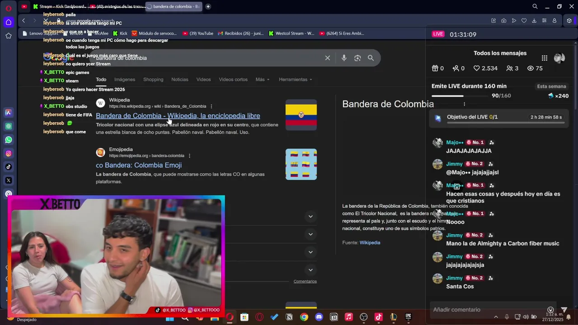Open Opera menu logo in top-left corner
The width and height of the screenshot is (578, 325).
point(9,8)
